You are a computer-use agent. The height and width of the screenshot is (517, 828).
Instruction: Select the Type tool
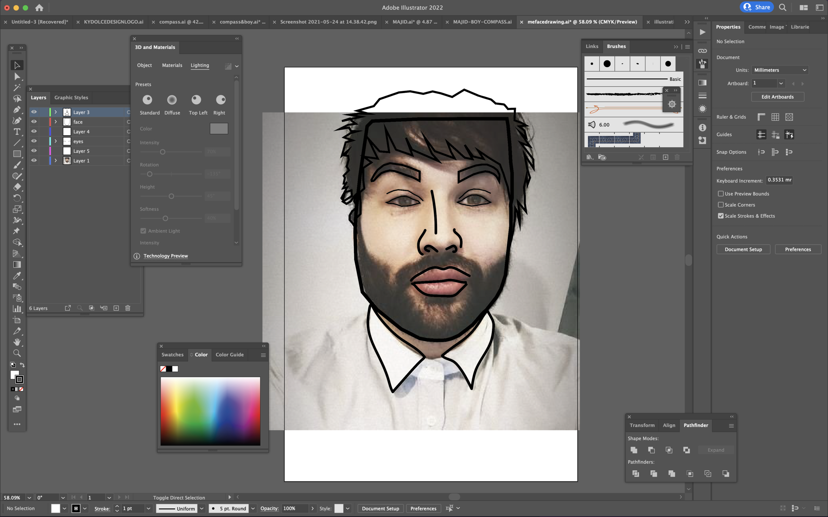point(17,132)
